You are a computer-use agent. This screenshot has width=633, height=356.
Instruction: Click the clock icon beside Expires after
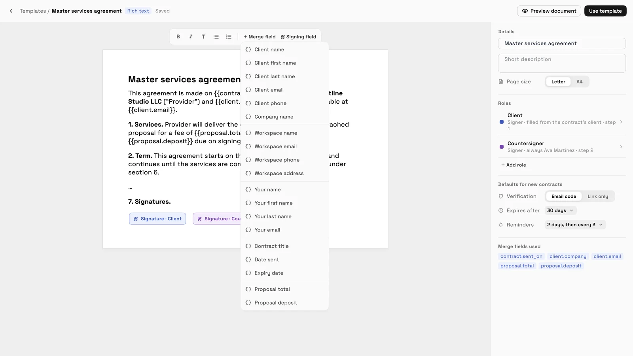(x=501, y=210)
